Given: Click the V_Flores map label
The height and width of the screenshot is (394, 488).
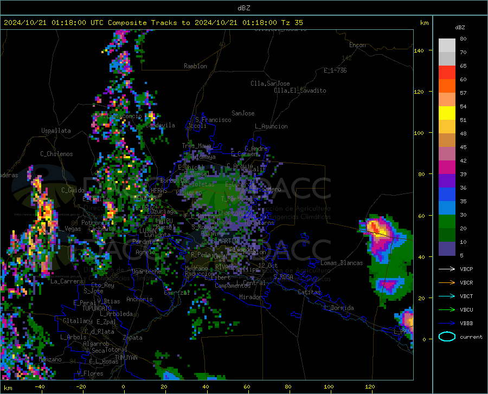Looking at the screenshot, I should [90, 373].
